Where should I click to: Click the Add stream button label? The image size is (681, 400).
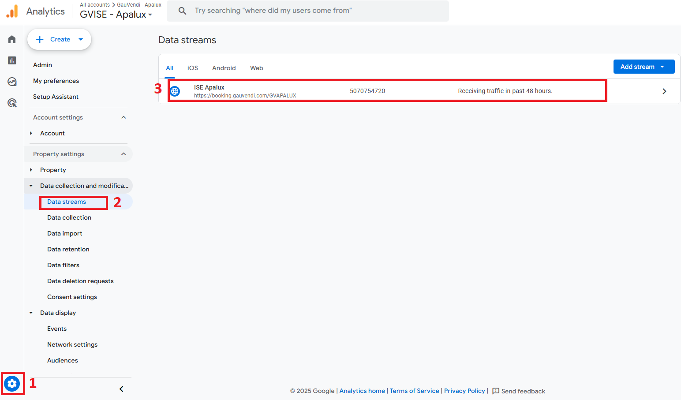[x=637, y=67]
